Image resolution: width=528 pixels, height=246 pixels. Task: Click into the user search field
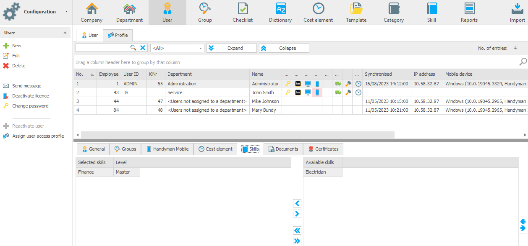point(102,48)
